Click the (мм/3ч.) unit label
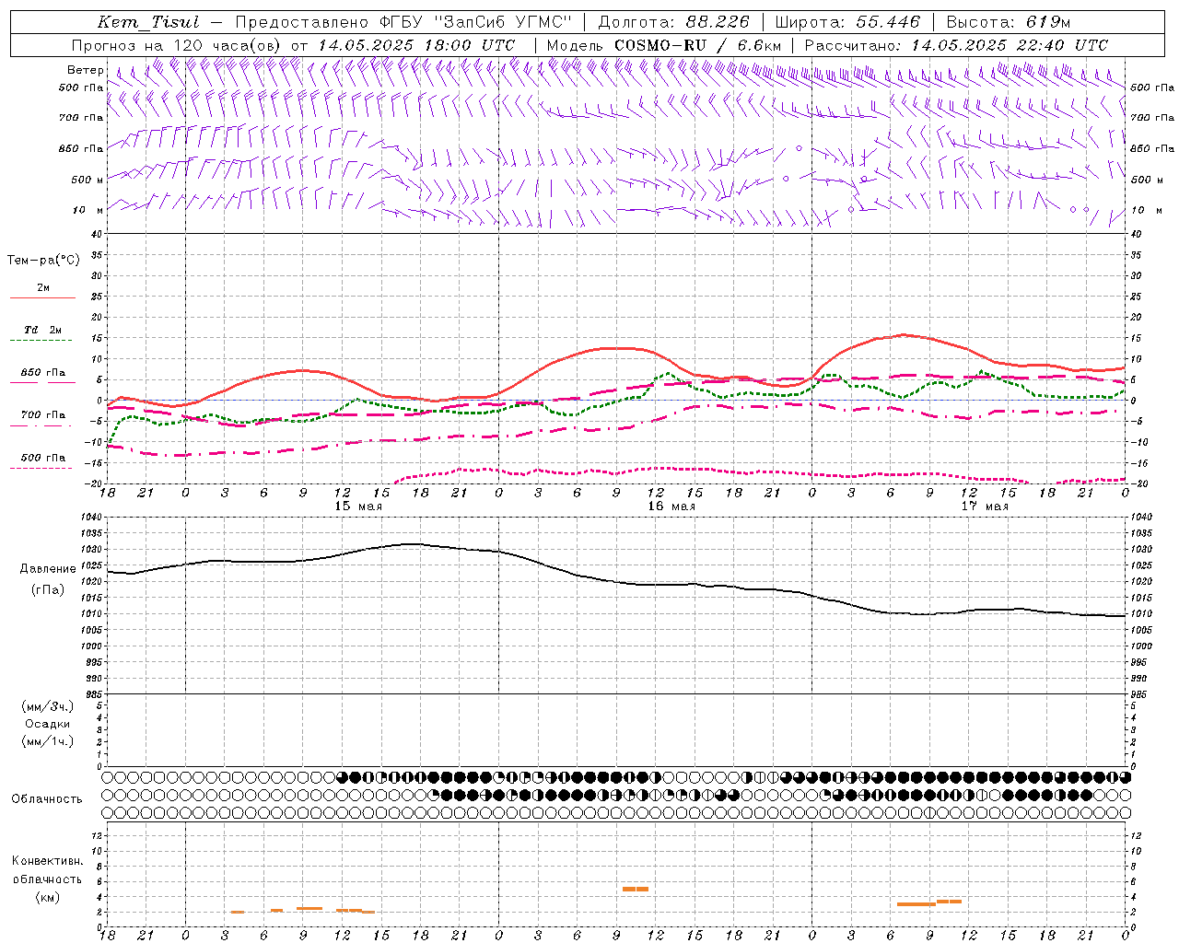This screenshot has height=943, width=1179. pyautogui.click(x=48, y=706)
